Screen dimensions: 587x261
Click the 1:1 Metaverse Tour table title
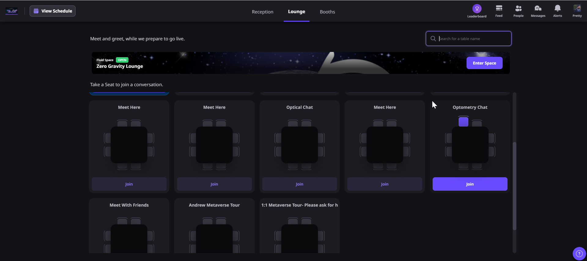pyautogui.click(x=300, y=205)
